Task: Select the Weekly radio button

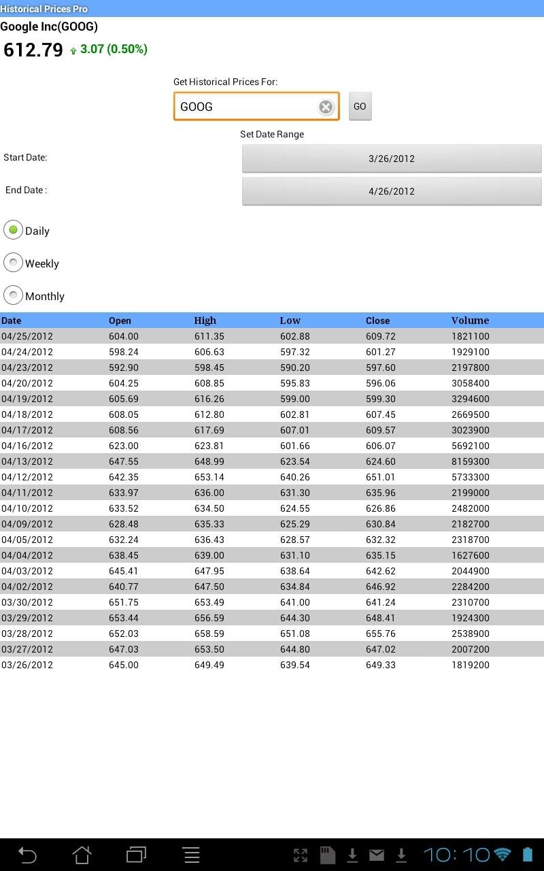Action: pyautogui.click(x=13, y=263)
